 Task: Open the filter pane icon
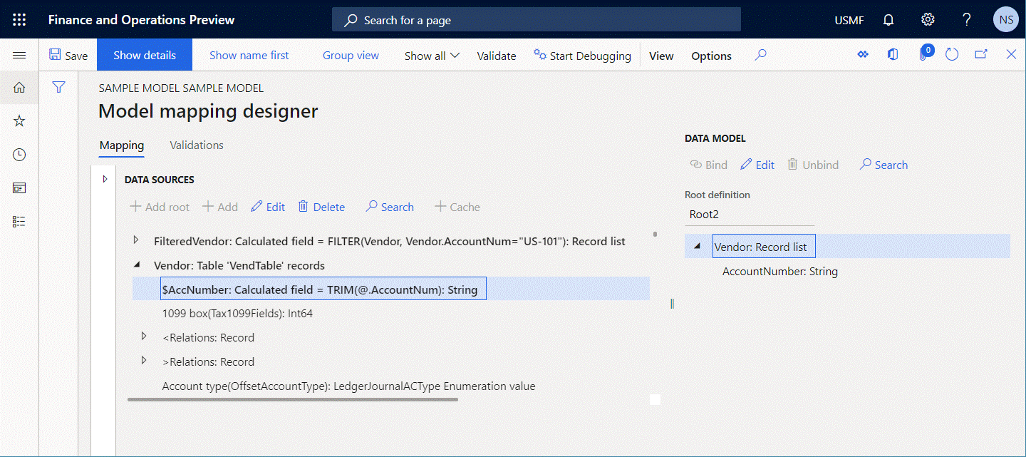58,87
